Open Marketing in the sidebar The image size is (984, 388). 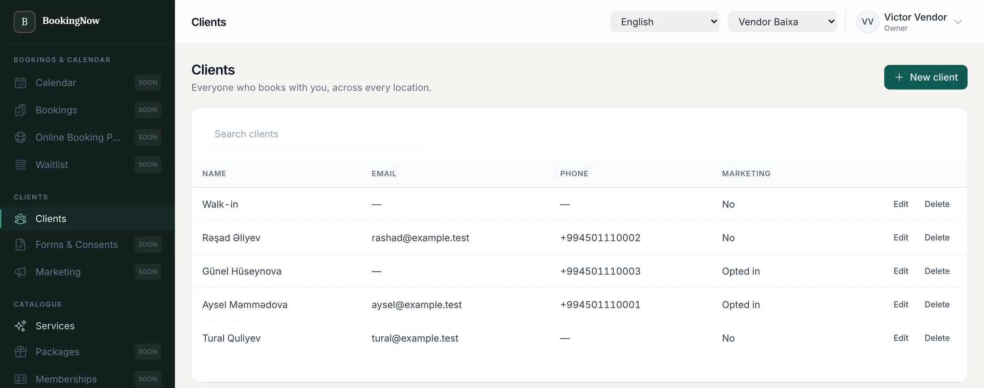click(x=87, y=272)
